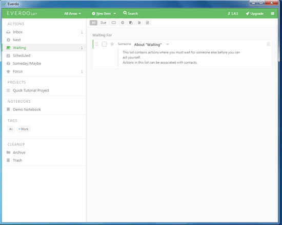Click the Search magnifier icon

click(125, 13)
